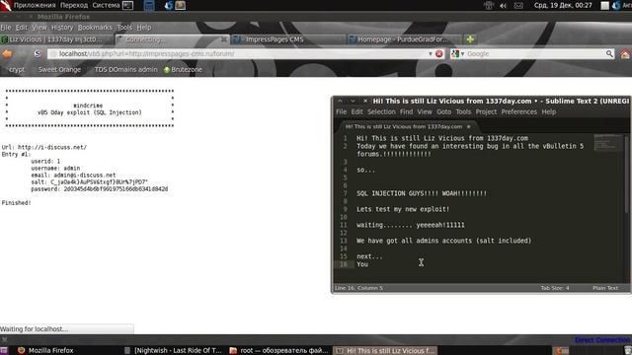Click the text 'SQL INJECTION GUYS!!!!' in the editor
Viewport: 632px width, 355px height.
pos(397,193)
